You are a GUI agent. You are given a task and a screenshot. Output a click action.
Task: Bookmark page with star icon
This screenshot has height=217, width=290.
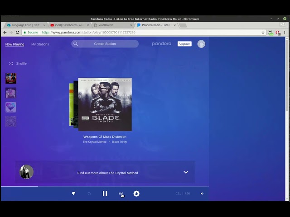pyautogui.click(x=263, y=33)
